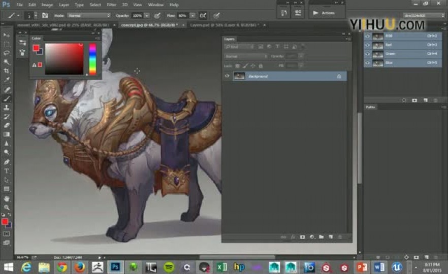The width and height of the screenshot is (448, 274).
Task: Select the Magic Wand tool
Action: (x=6, y=62)
